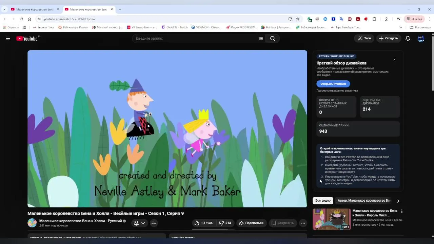This screenshot has height=244, width=434.
Task: Close the second Маленькое королевство Бена tab
Action: pos(112,9)
